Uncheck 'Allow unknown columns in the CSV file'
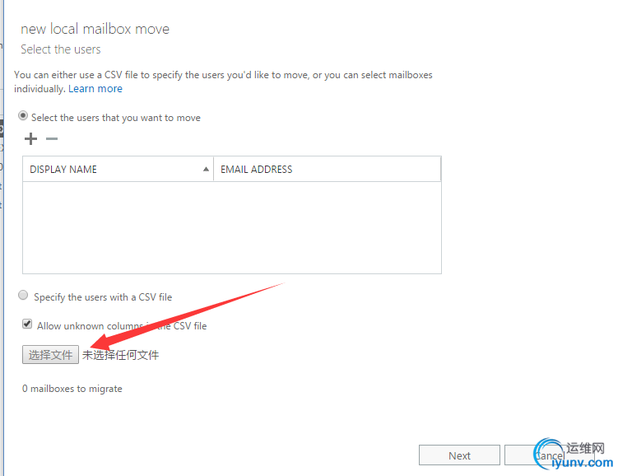 click(x=27, y=324)
